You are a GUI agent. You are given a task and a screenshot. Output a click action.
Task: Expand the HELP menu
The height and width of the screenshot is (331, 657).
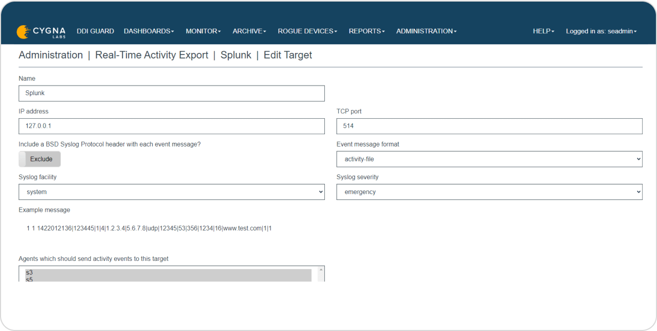[x=543, y=31]
